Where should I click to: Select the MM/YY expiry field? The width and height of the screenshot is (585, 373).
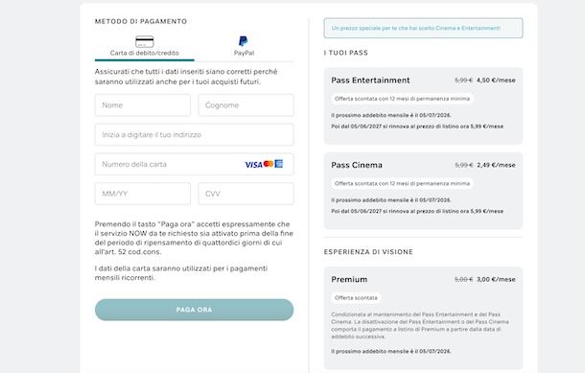coord(143,194)
